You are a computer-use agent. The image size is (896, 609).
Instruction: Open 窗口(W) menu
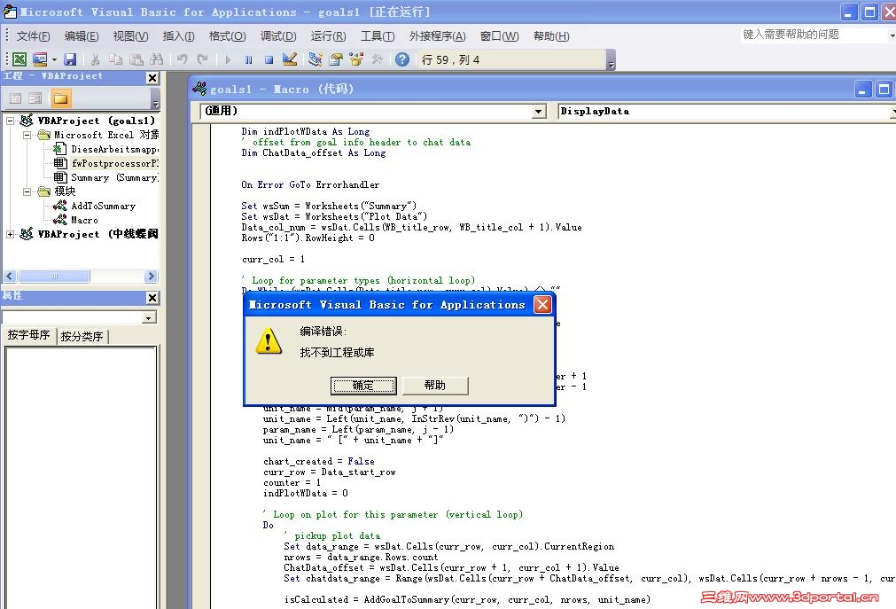click(x=500, y=36)
